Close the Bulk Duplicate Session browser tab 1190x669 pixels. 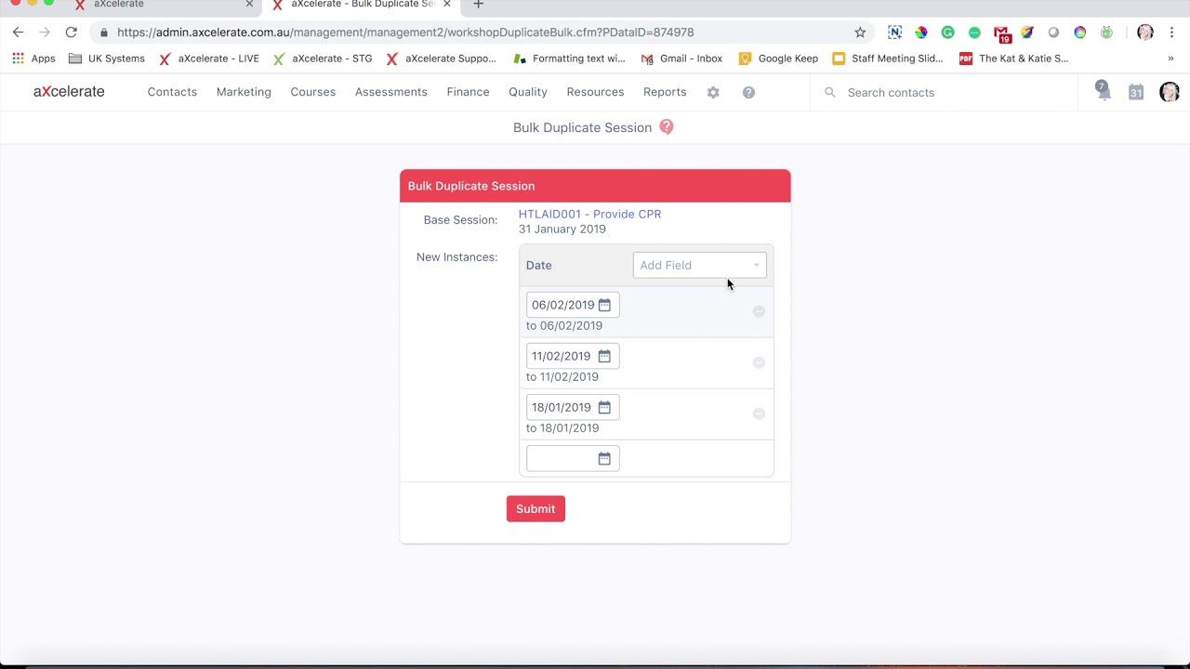click(x=446, y=5)
